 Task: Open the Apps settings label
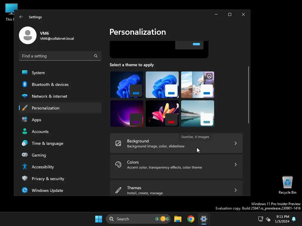36,120
